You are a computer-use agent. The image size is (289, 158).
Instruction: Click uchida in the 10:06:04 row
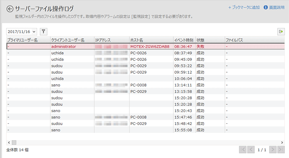point(57,79)
